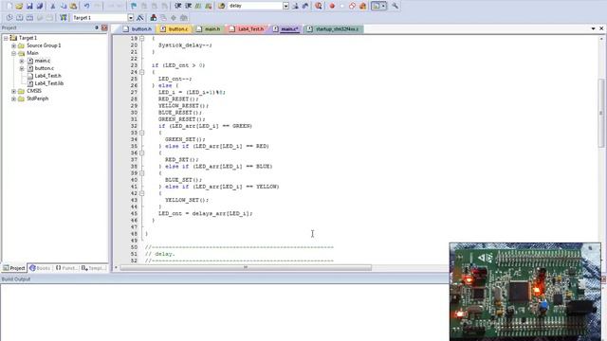Open the Configuration wrench icon
This screenshot has height=341, width=607.
pos(395,6)
